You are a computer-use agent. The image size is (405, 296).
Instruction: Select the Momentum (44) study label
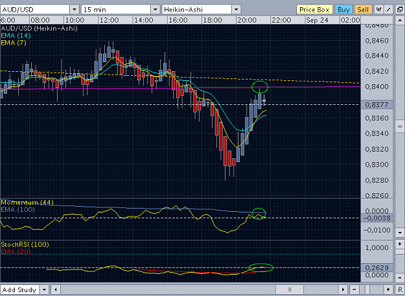pyautogui.click(x=27, y=202)
